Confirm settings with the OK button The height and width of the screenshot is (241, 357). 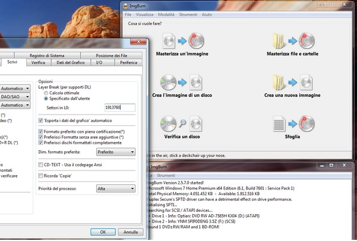[x=103, y=232]
